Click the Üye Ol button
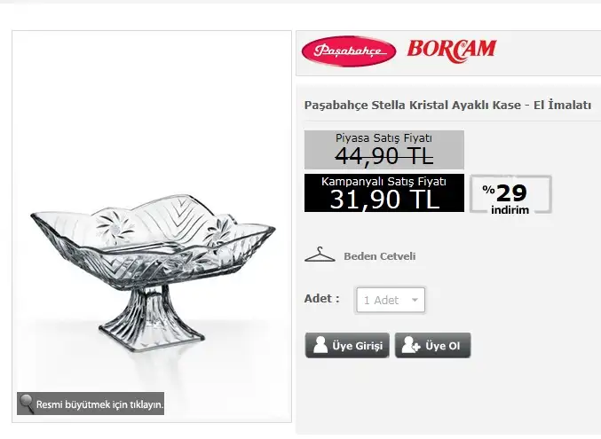The image size is (601, 439). (432, 345)
